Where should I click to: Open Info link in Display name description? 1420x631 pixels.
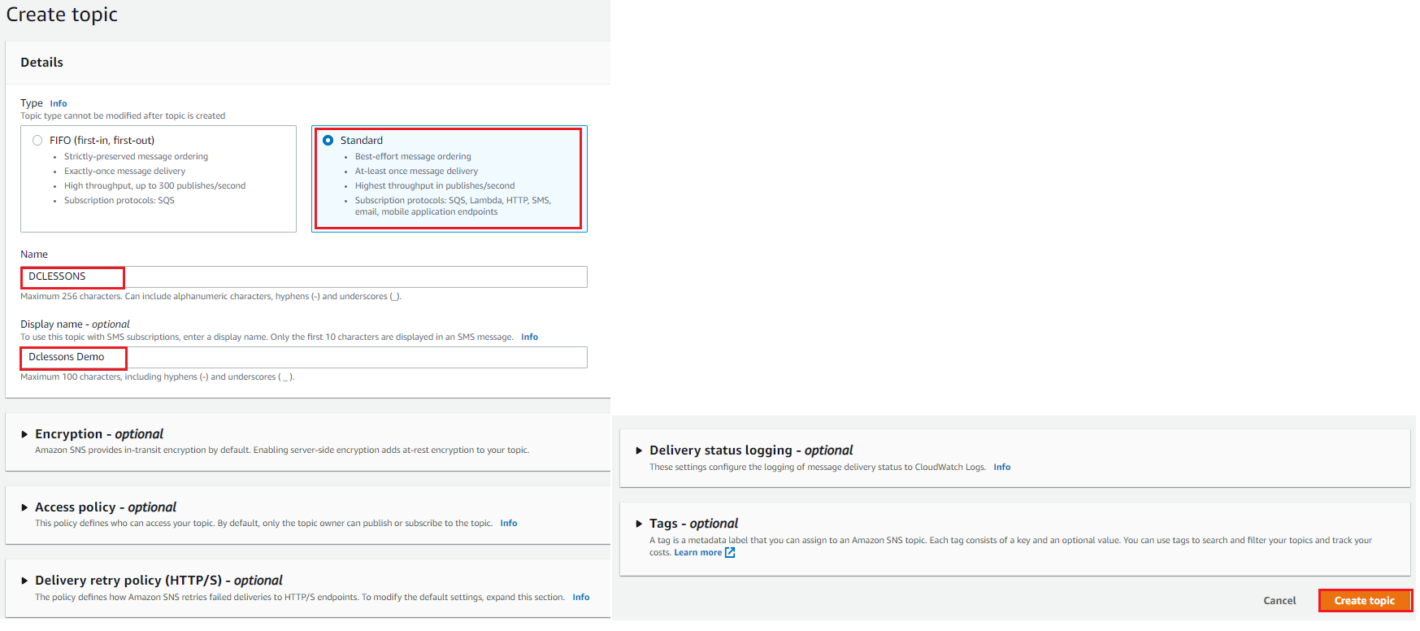529,337
